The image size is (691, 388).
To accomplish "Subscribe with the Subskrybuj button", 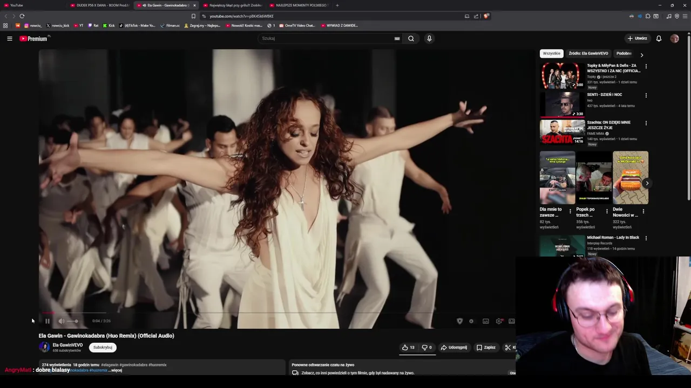I will coord(103,348).
